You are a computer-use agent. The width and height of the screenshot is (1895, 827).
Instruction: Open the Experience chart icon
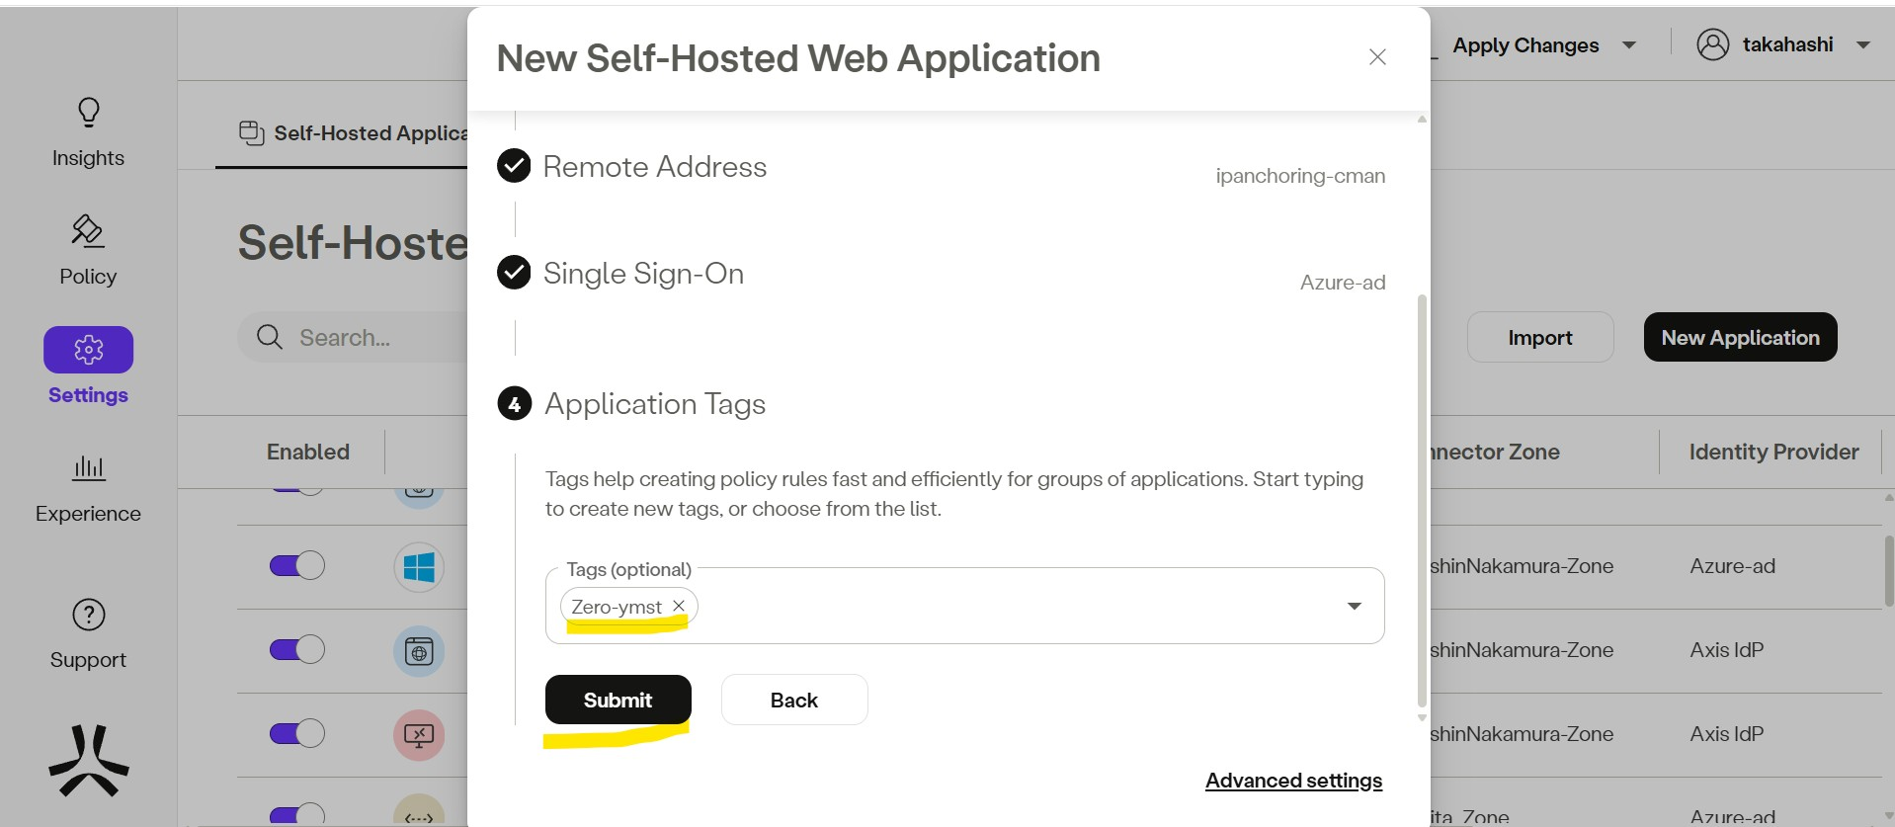(x=89, y=467)
